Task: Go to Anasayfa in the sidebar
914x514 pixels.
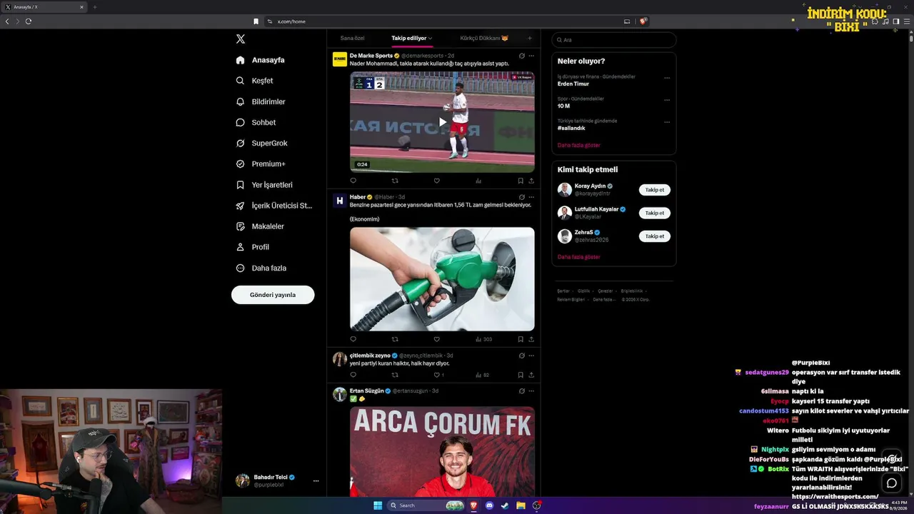Action: point(261,60)
